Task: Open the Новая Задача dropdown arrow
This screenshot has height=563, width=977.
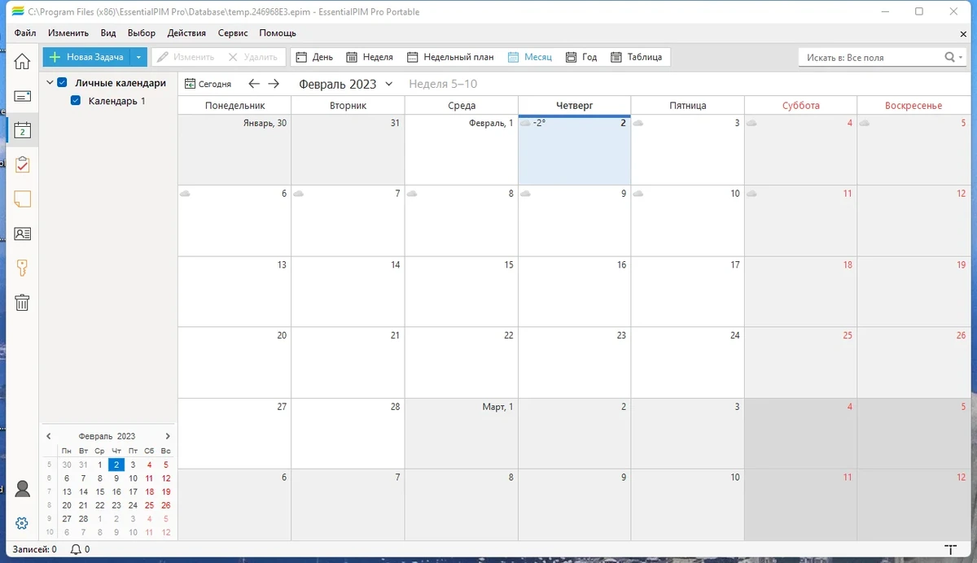Action: tap(138, 57)
